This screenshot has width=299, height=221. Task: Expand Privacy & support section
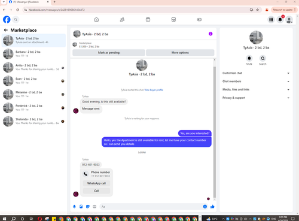(256, 98)
